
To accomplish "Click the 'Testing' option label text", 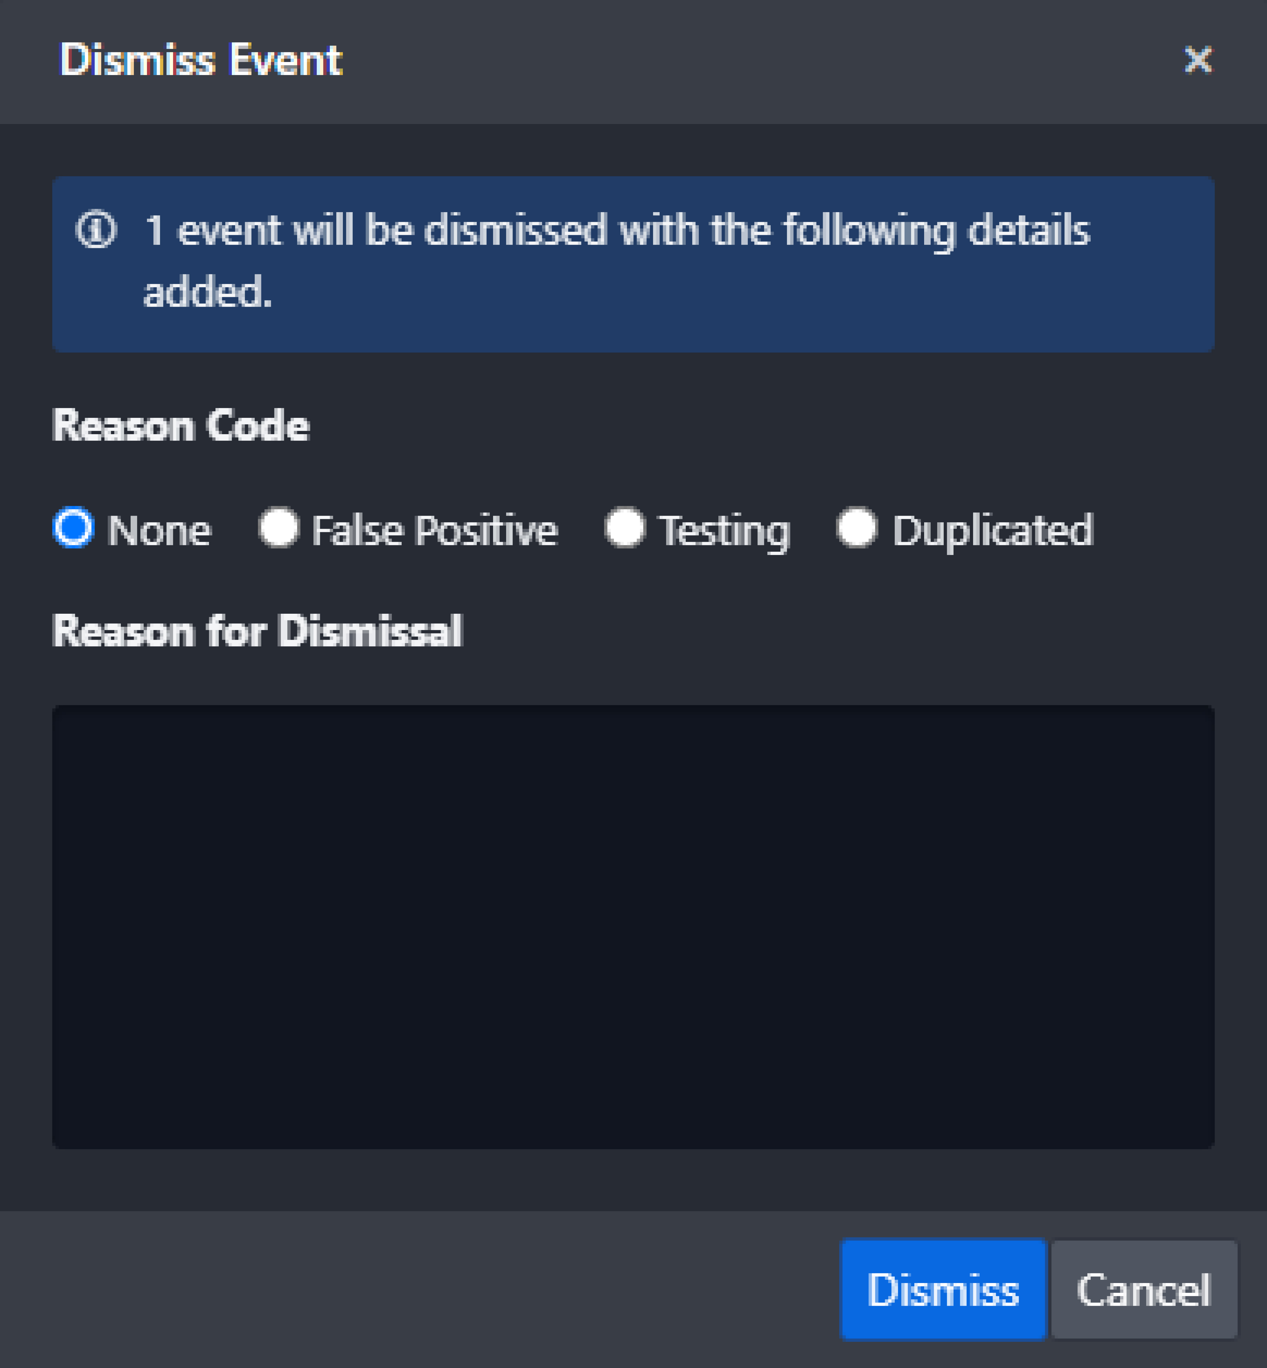I will [725, 530].
